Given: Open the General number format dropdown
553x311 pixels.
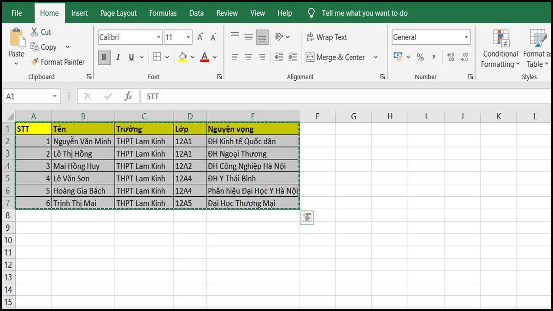Looking at the screenshot, I should pyautogui.click(x=466, y=37).
